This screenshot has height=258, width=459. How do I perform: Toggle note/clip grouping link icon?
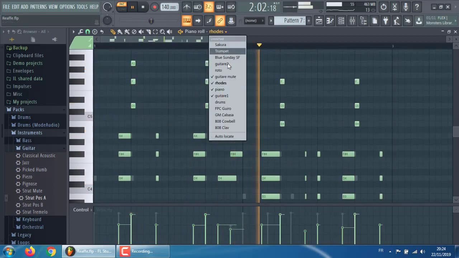coord(220,21)
